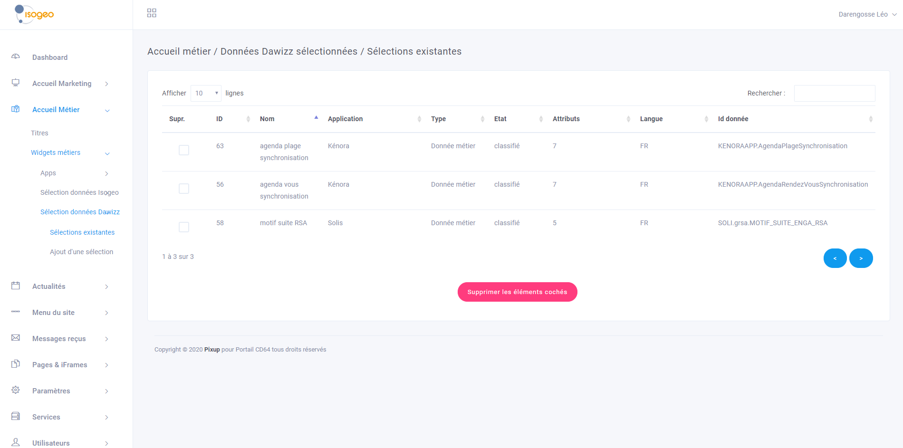Click the Utilisateurs person icon
Screen dimensions: 903x448
tap(16, 442)
